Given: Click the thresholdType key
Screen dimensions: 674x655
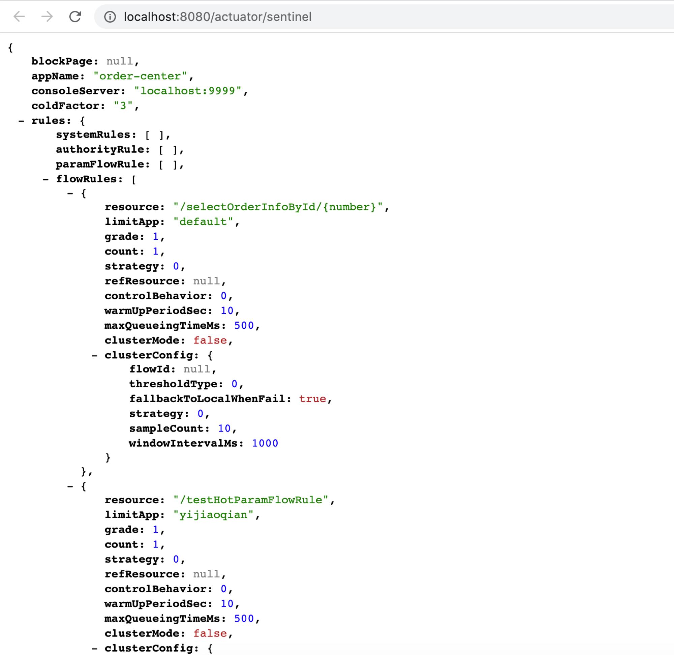Looking at the screenshot, I should click(173, 384).
